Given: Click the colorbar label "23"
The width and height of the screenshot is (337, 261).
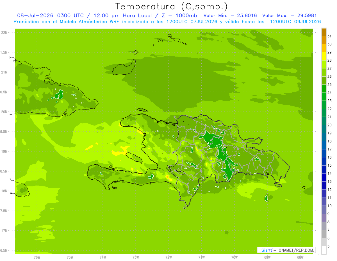Looking at the screenshot, I should tap(330, 101).
